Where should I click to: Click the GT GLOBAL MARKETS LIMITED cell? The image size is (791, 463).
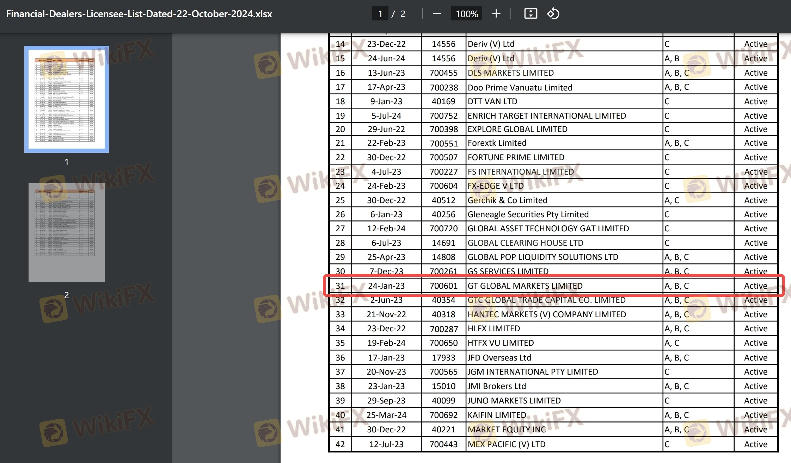(x=525, y=286)
